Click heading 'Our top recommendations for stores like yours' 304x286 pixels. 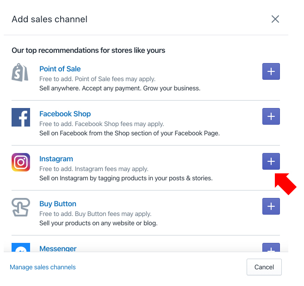click(x=88, y=51)
